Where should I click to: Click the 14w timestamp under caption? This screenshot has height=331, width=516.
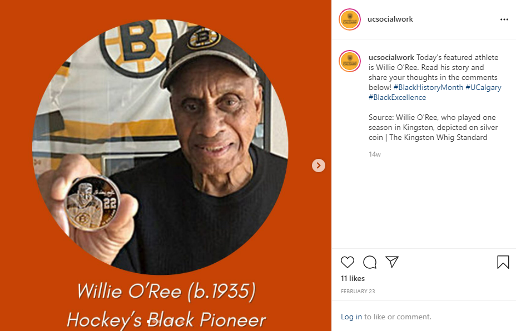point(375,154)
